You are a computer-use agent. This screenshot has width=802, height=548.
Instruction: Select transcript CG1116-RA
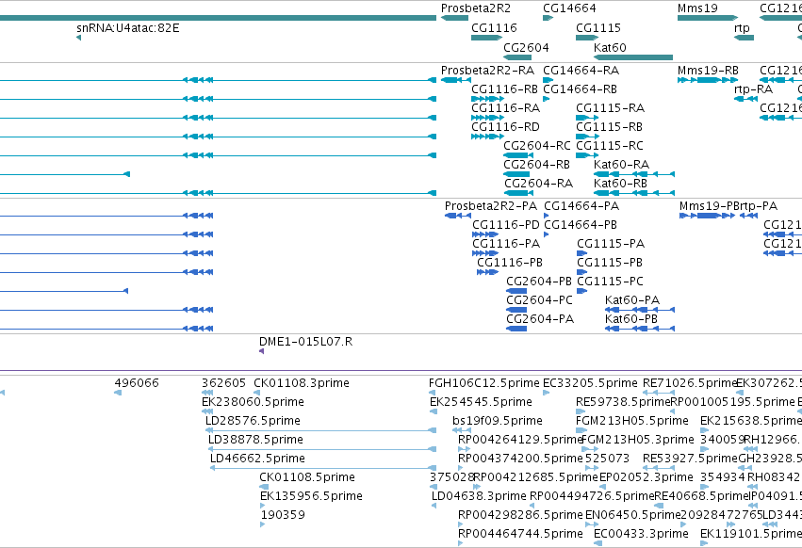[x=505, y=108]
